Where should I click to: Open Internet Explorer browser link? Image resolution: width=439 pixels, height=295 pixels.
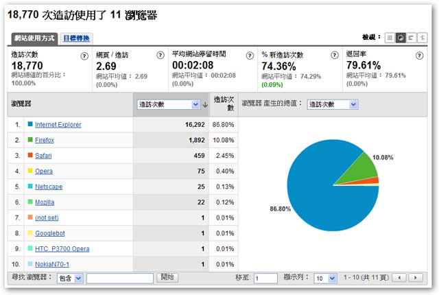tap(58, 125)
